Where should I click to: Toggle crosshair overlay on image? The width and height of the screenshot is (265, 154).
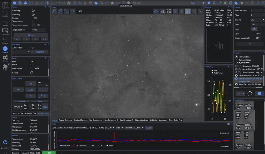point(182,11)
